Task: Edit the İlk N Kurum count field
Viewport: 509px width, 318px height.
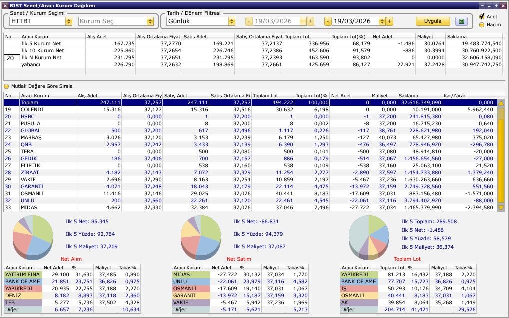Action: point(11,58)
